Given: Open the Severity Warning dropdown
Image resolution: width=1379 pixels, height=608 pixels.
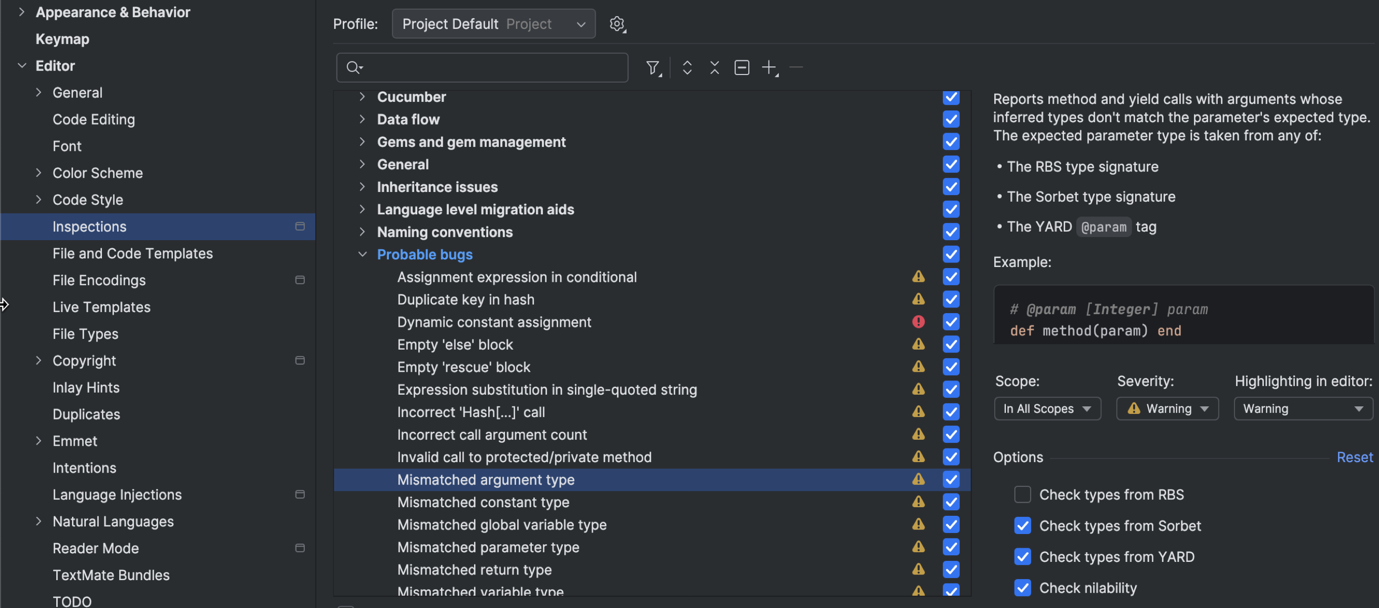Looking at the screenshot, I should (x=1167, y=408).
